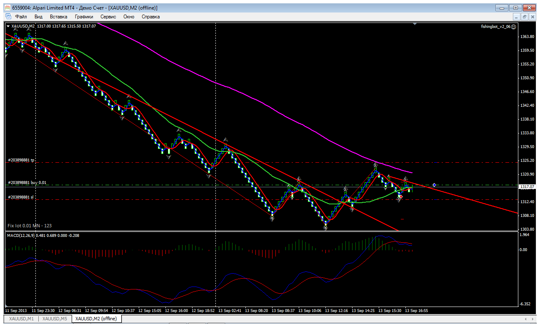Click the 13 Sep 16:55 time label

[417, 311]
